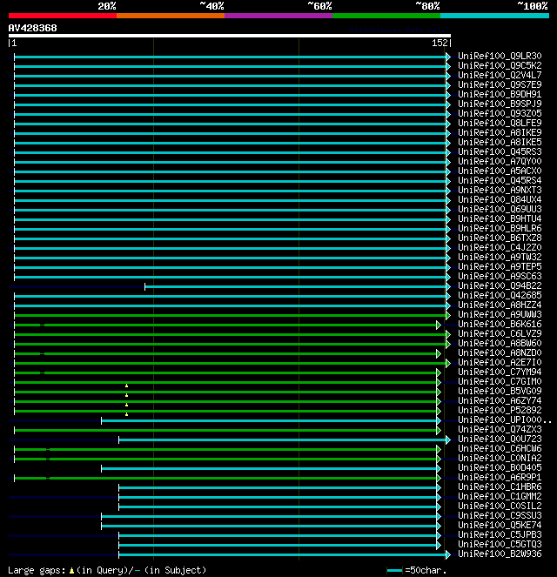Open UniRef100_C1GMM2 entry
Viewport: 557px width, 577px height.
[500, 496]
